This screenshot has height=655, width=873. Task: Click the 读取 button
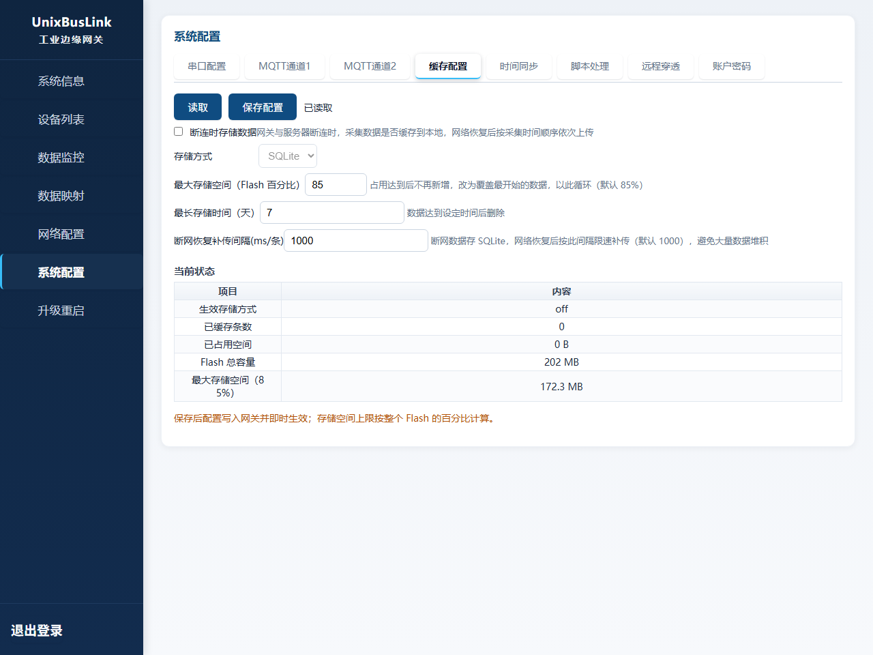[198, 107]
